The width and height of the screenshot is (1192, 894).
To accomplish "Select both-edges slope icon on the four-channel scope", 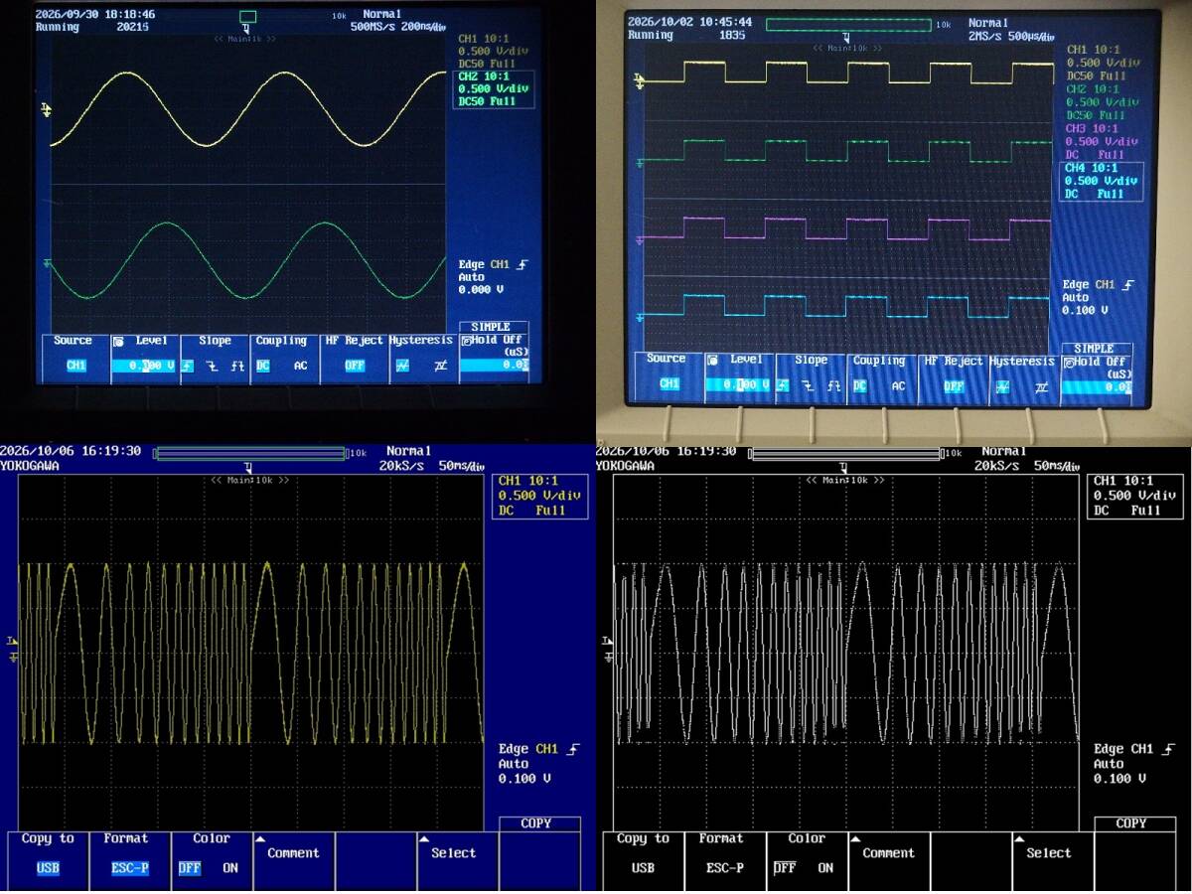I will (x=833, y=385).
